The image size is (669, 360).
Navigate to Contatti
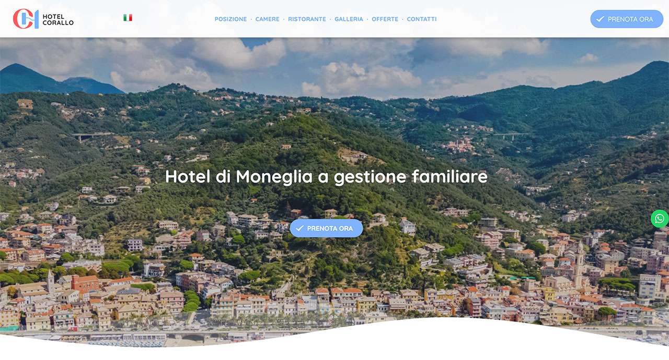click(422, 19)
